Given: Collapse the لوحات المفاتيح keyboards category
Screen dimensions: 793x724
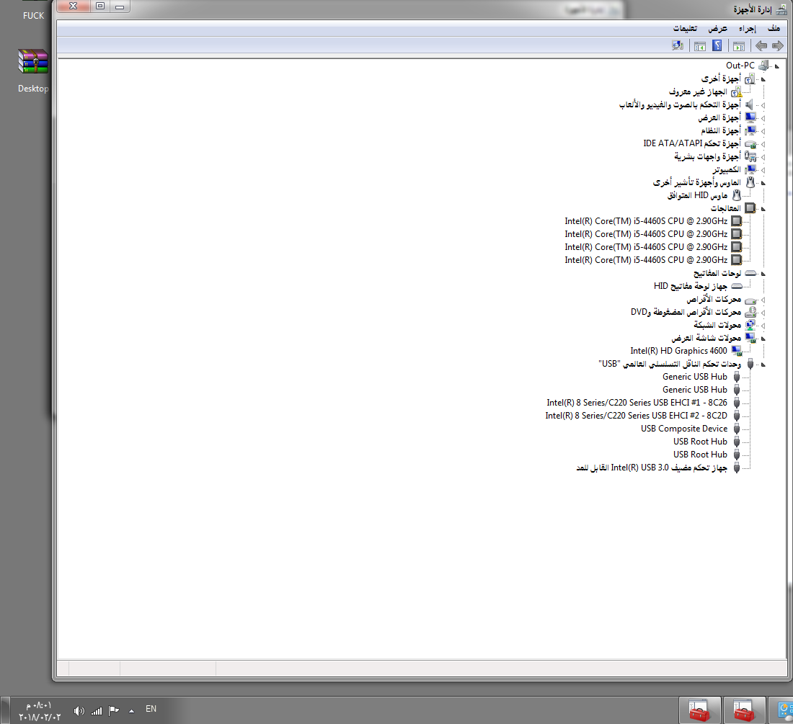Looking at the screenshot, I should [x=763, y=273].
